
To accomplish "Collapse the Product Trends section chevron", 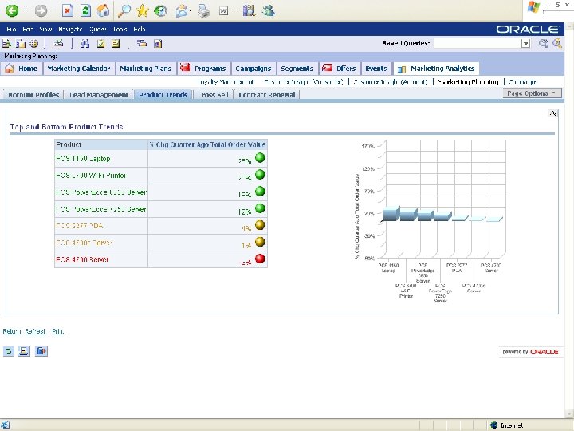I will coord(552,113).
